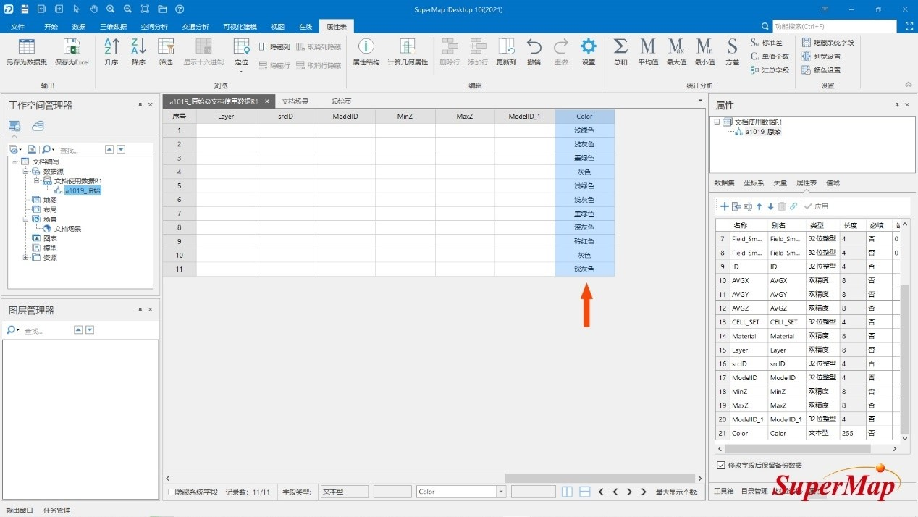The width and height of the screenshot is (918, 517).
Task: Expand the 资源 tree node
Action: coord(26,257)
